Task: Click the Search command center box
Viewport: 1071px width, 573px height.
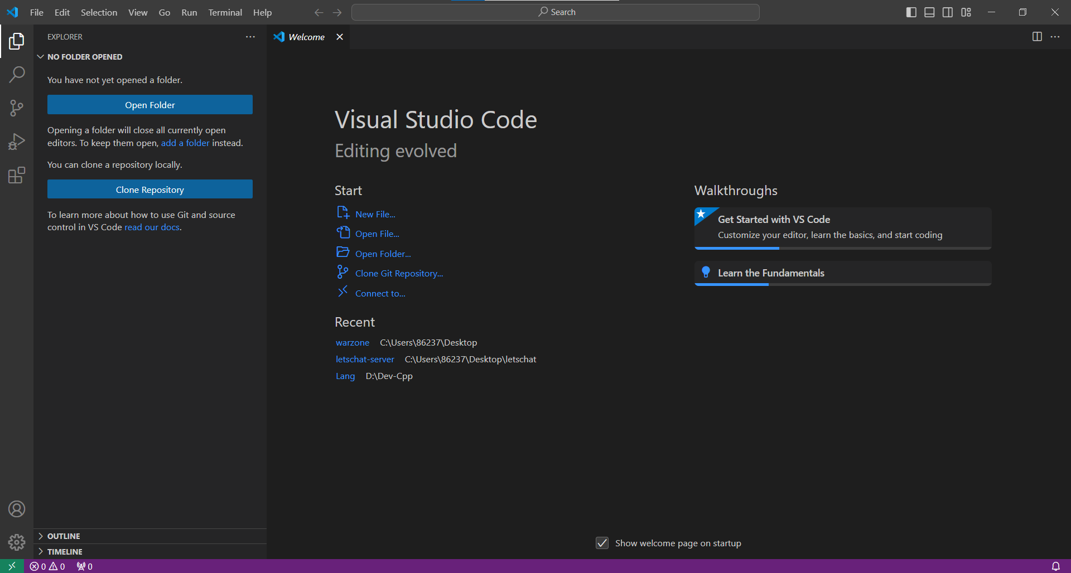Action: point(556,12)
